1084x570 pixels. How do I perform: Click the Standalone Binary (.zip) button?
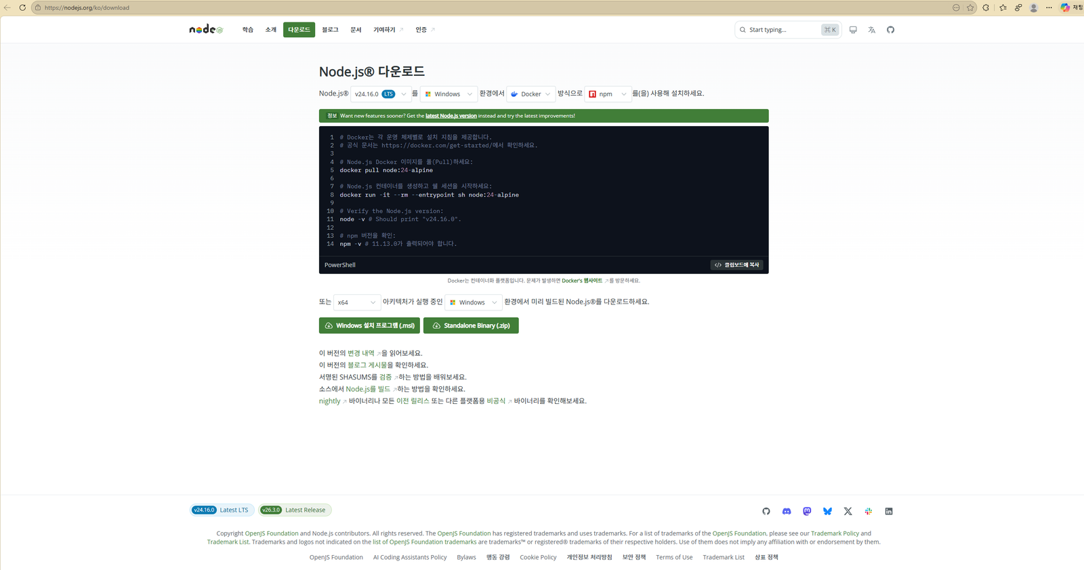pos(471,325)
